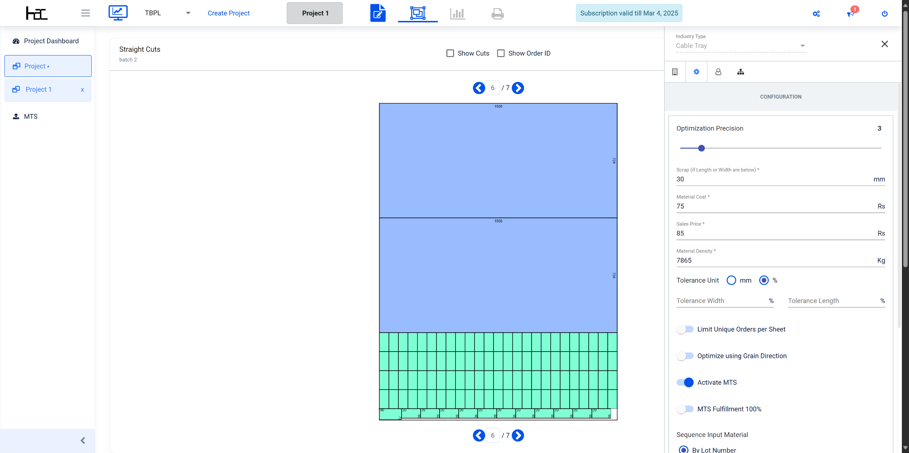Click the power logout icon
Viewport: 909px width, 453px height.
[884, 13]
